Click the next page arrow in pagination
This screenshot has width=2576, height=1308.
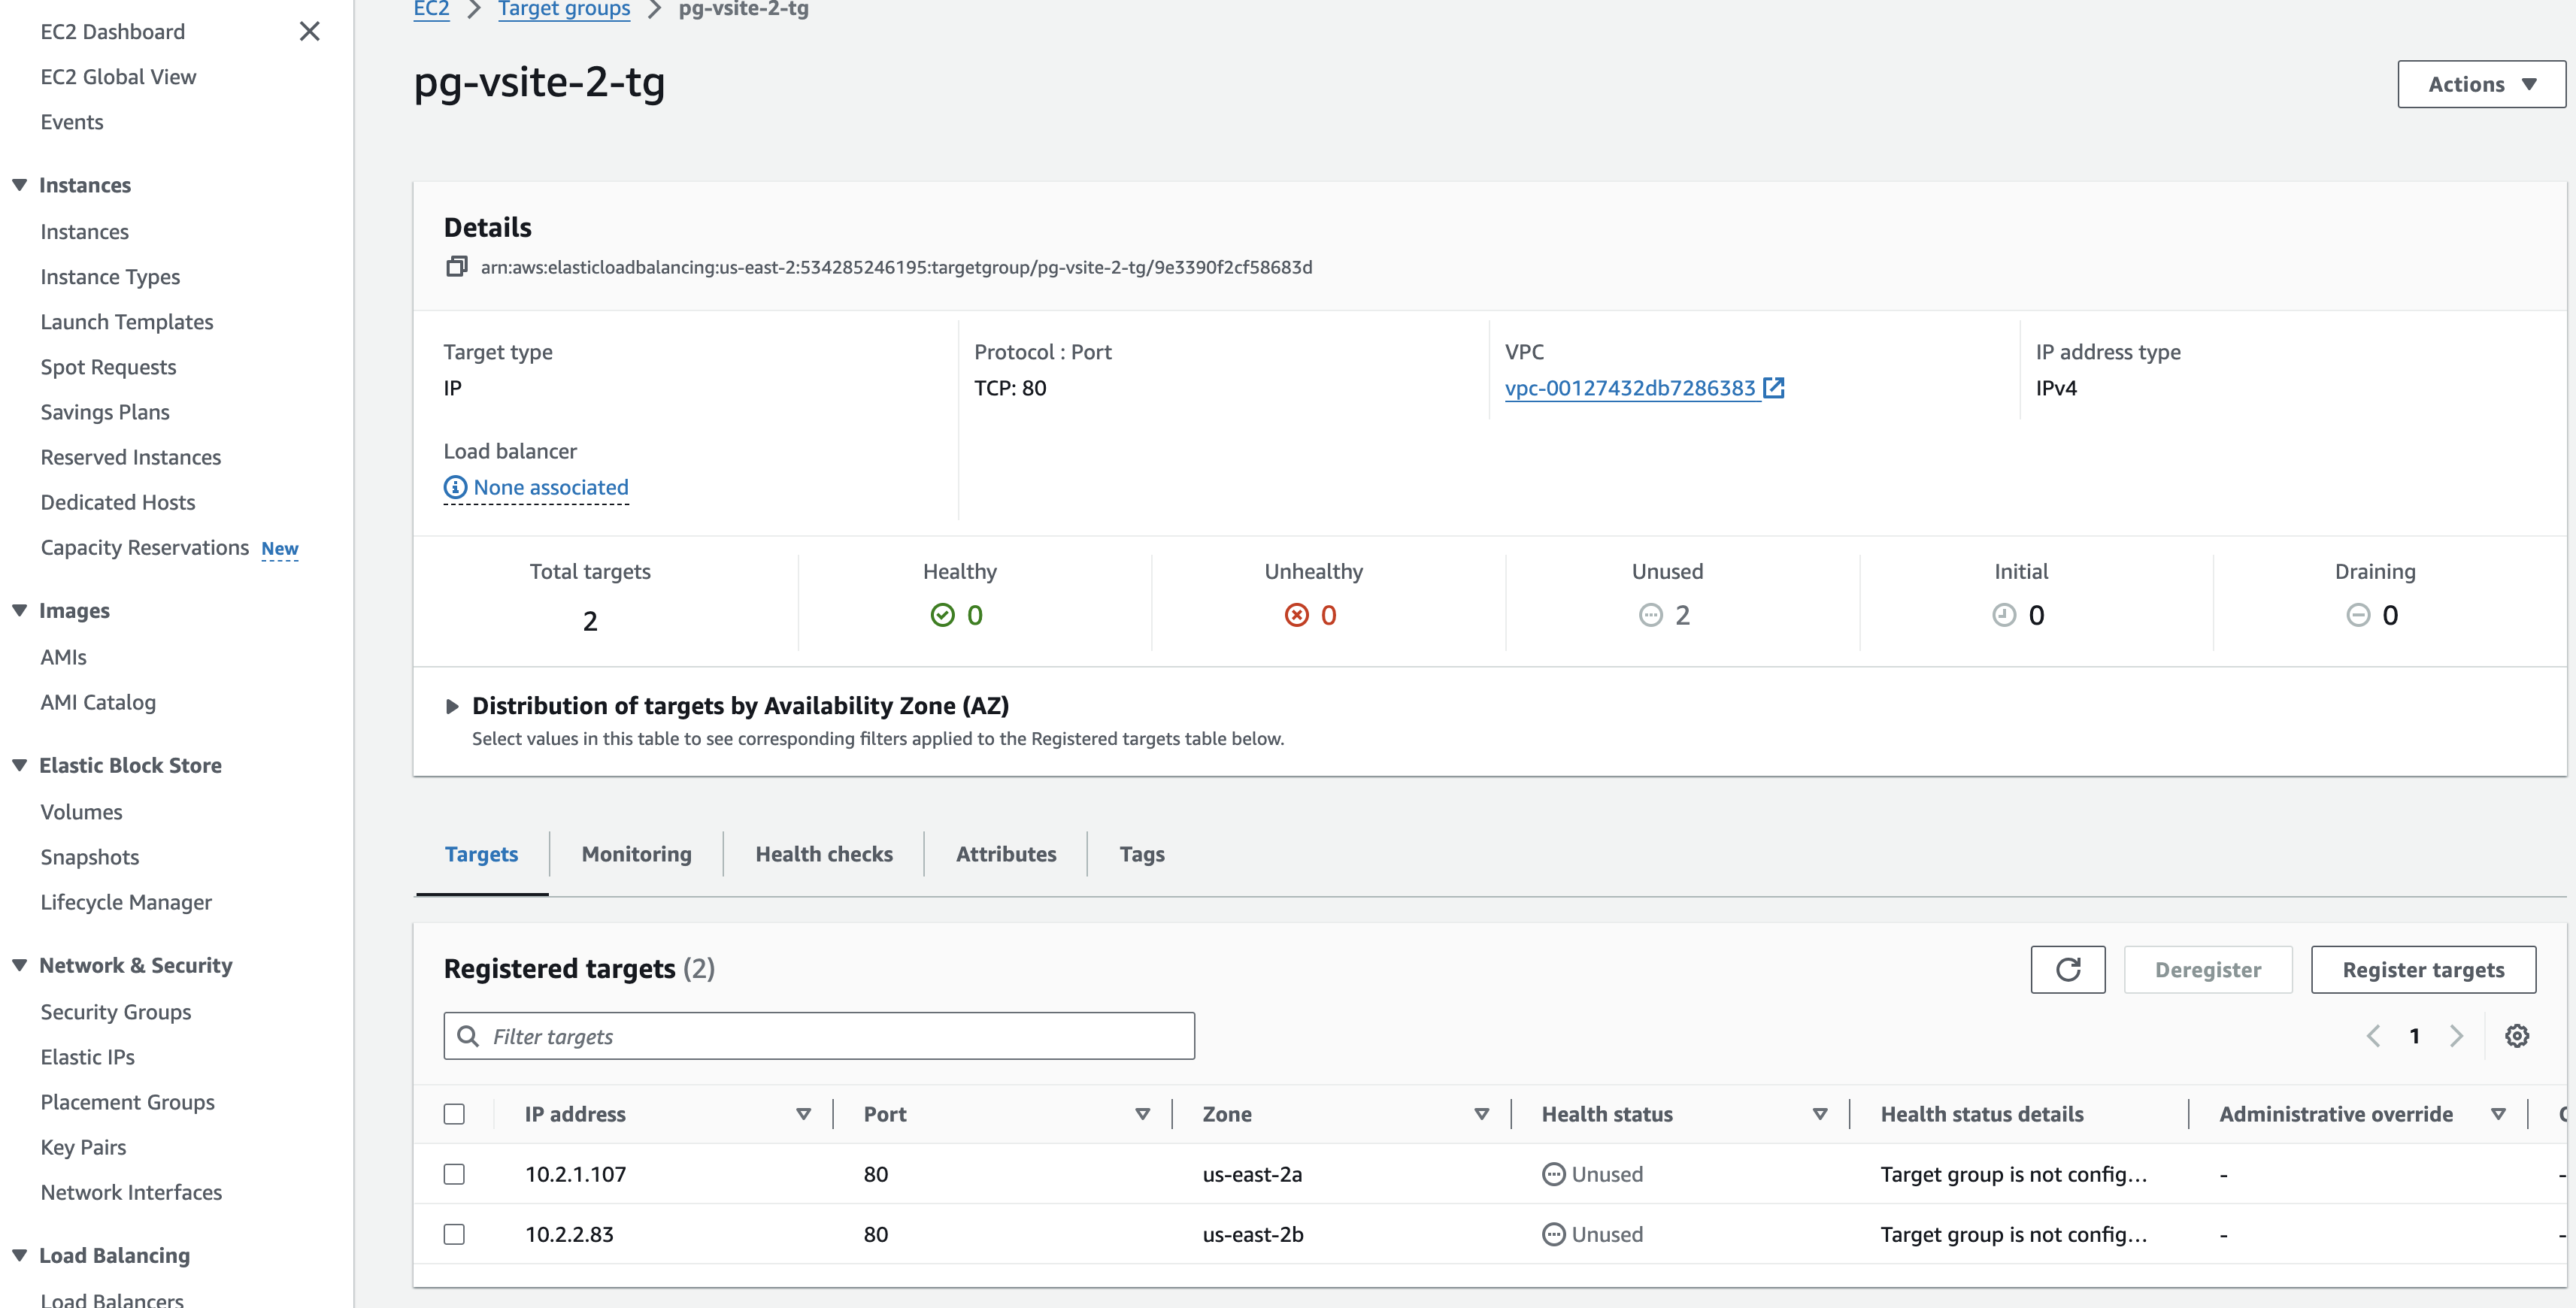point(2458,1035)
